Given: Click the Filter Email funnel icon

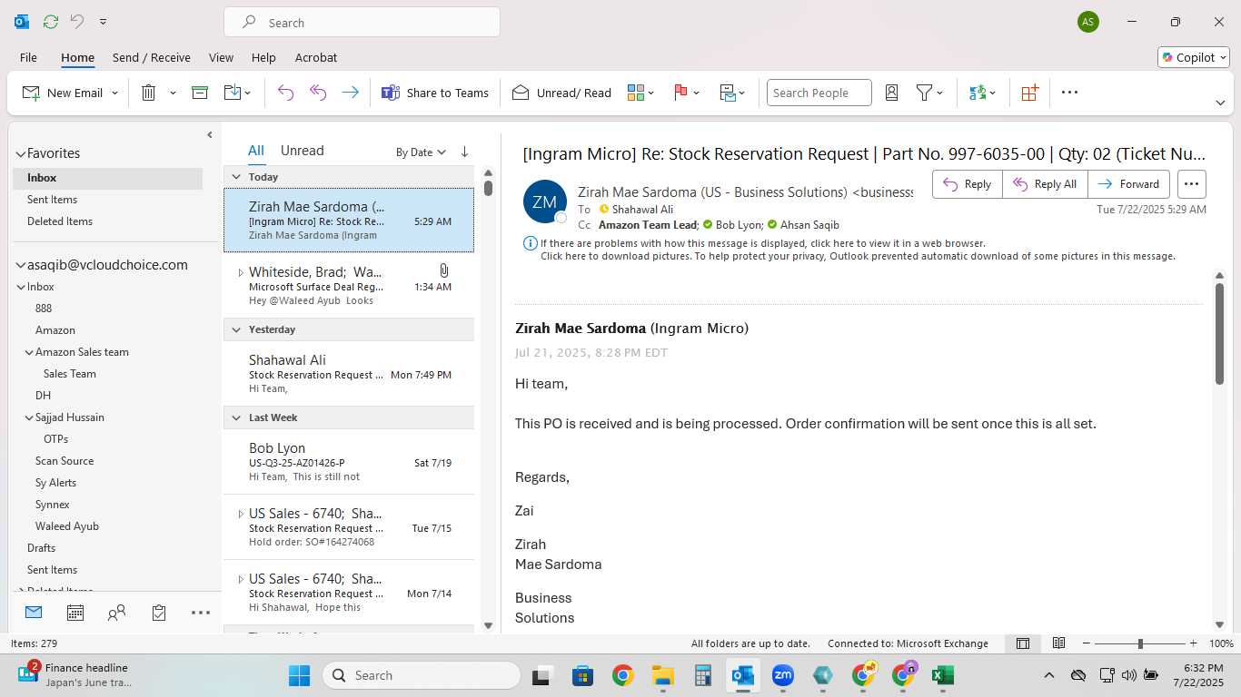Looking at the screenshot, I should [924, 93].
